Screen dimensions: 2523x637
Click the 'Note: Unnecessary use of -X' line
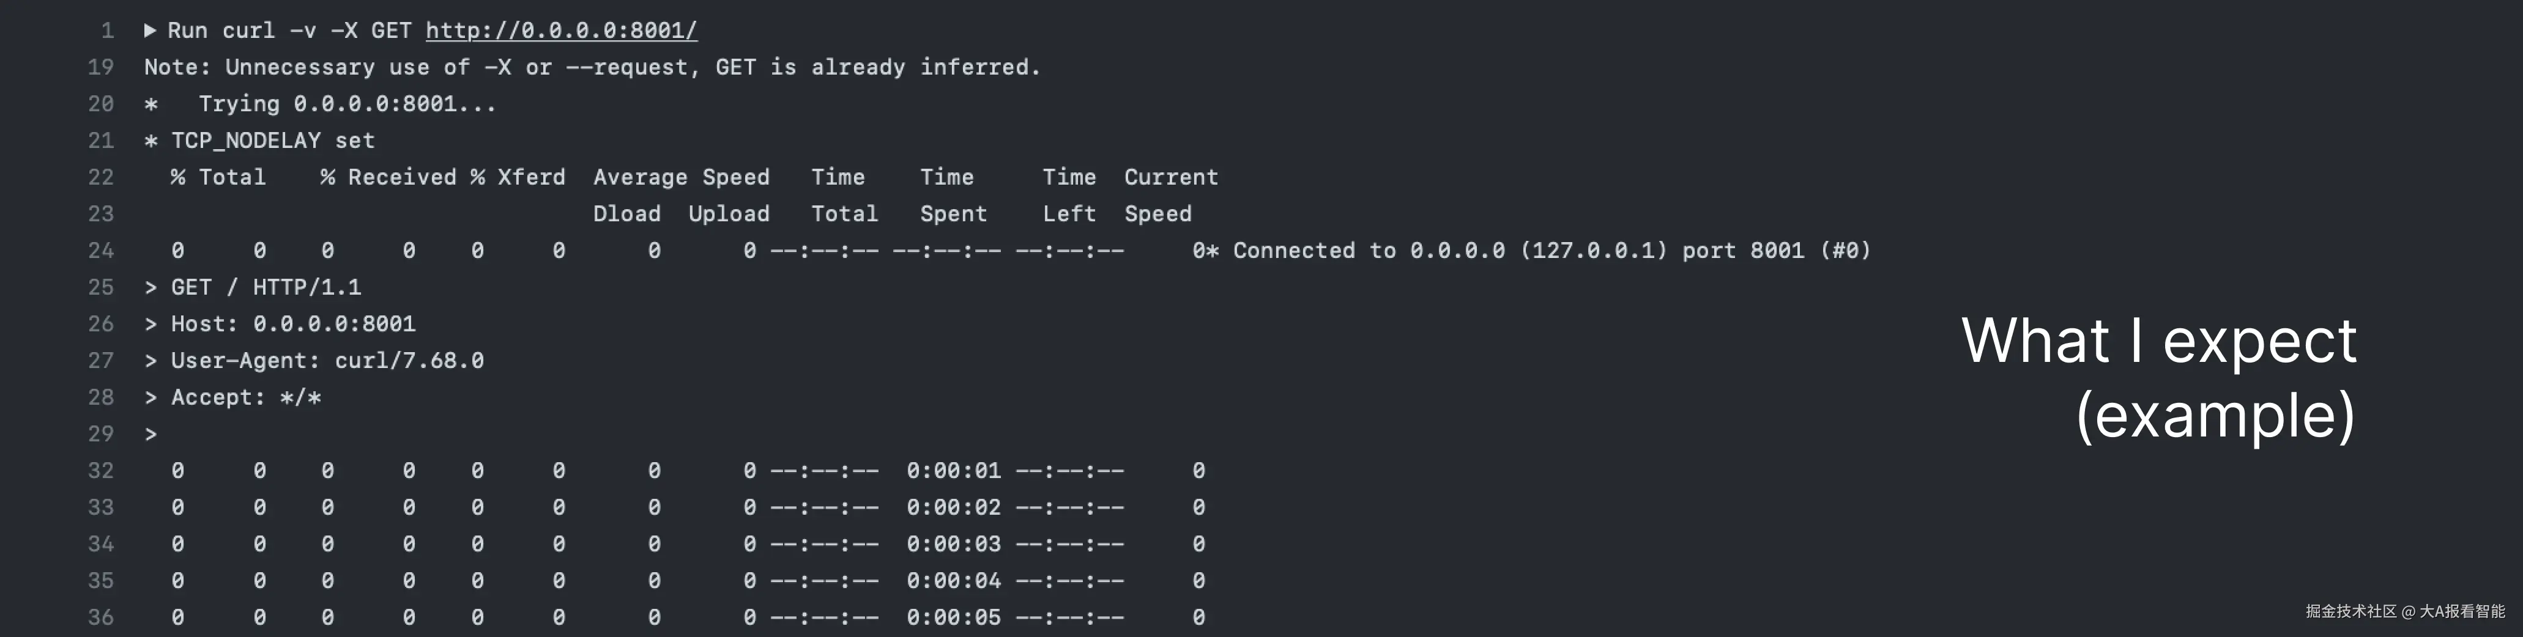[592, 67]
